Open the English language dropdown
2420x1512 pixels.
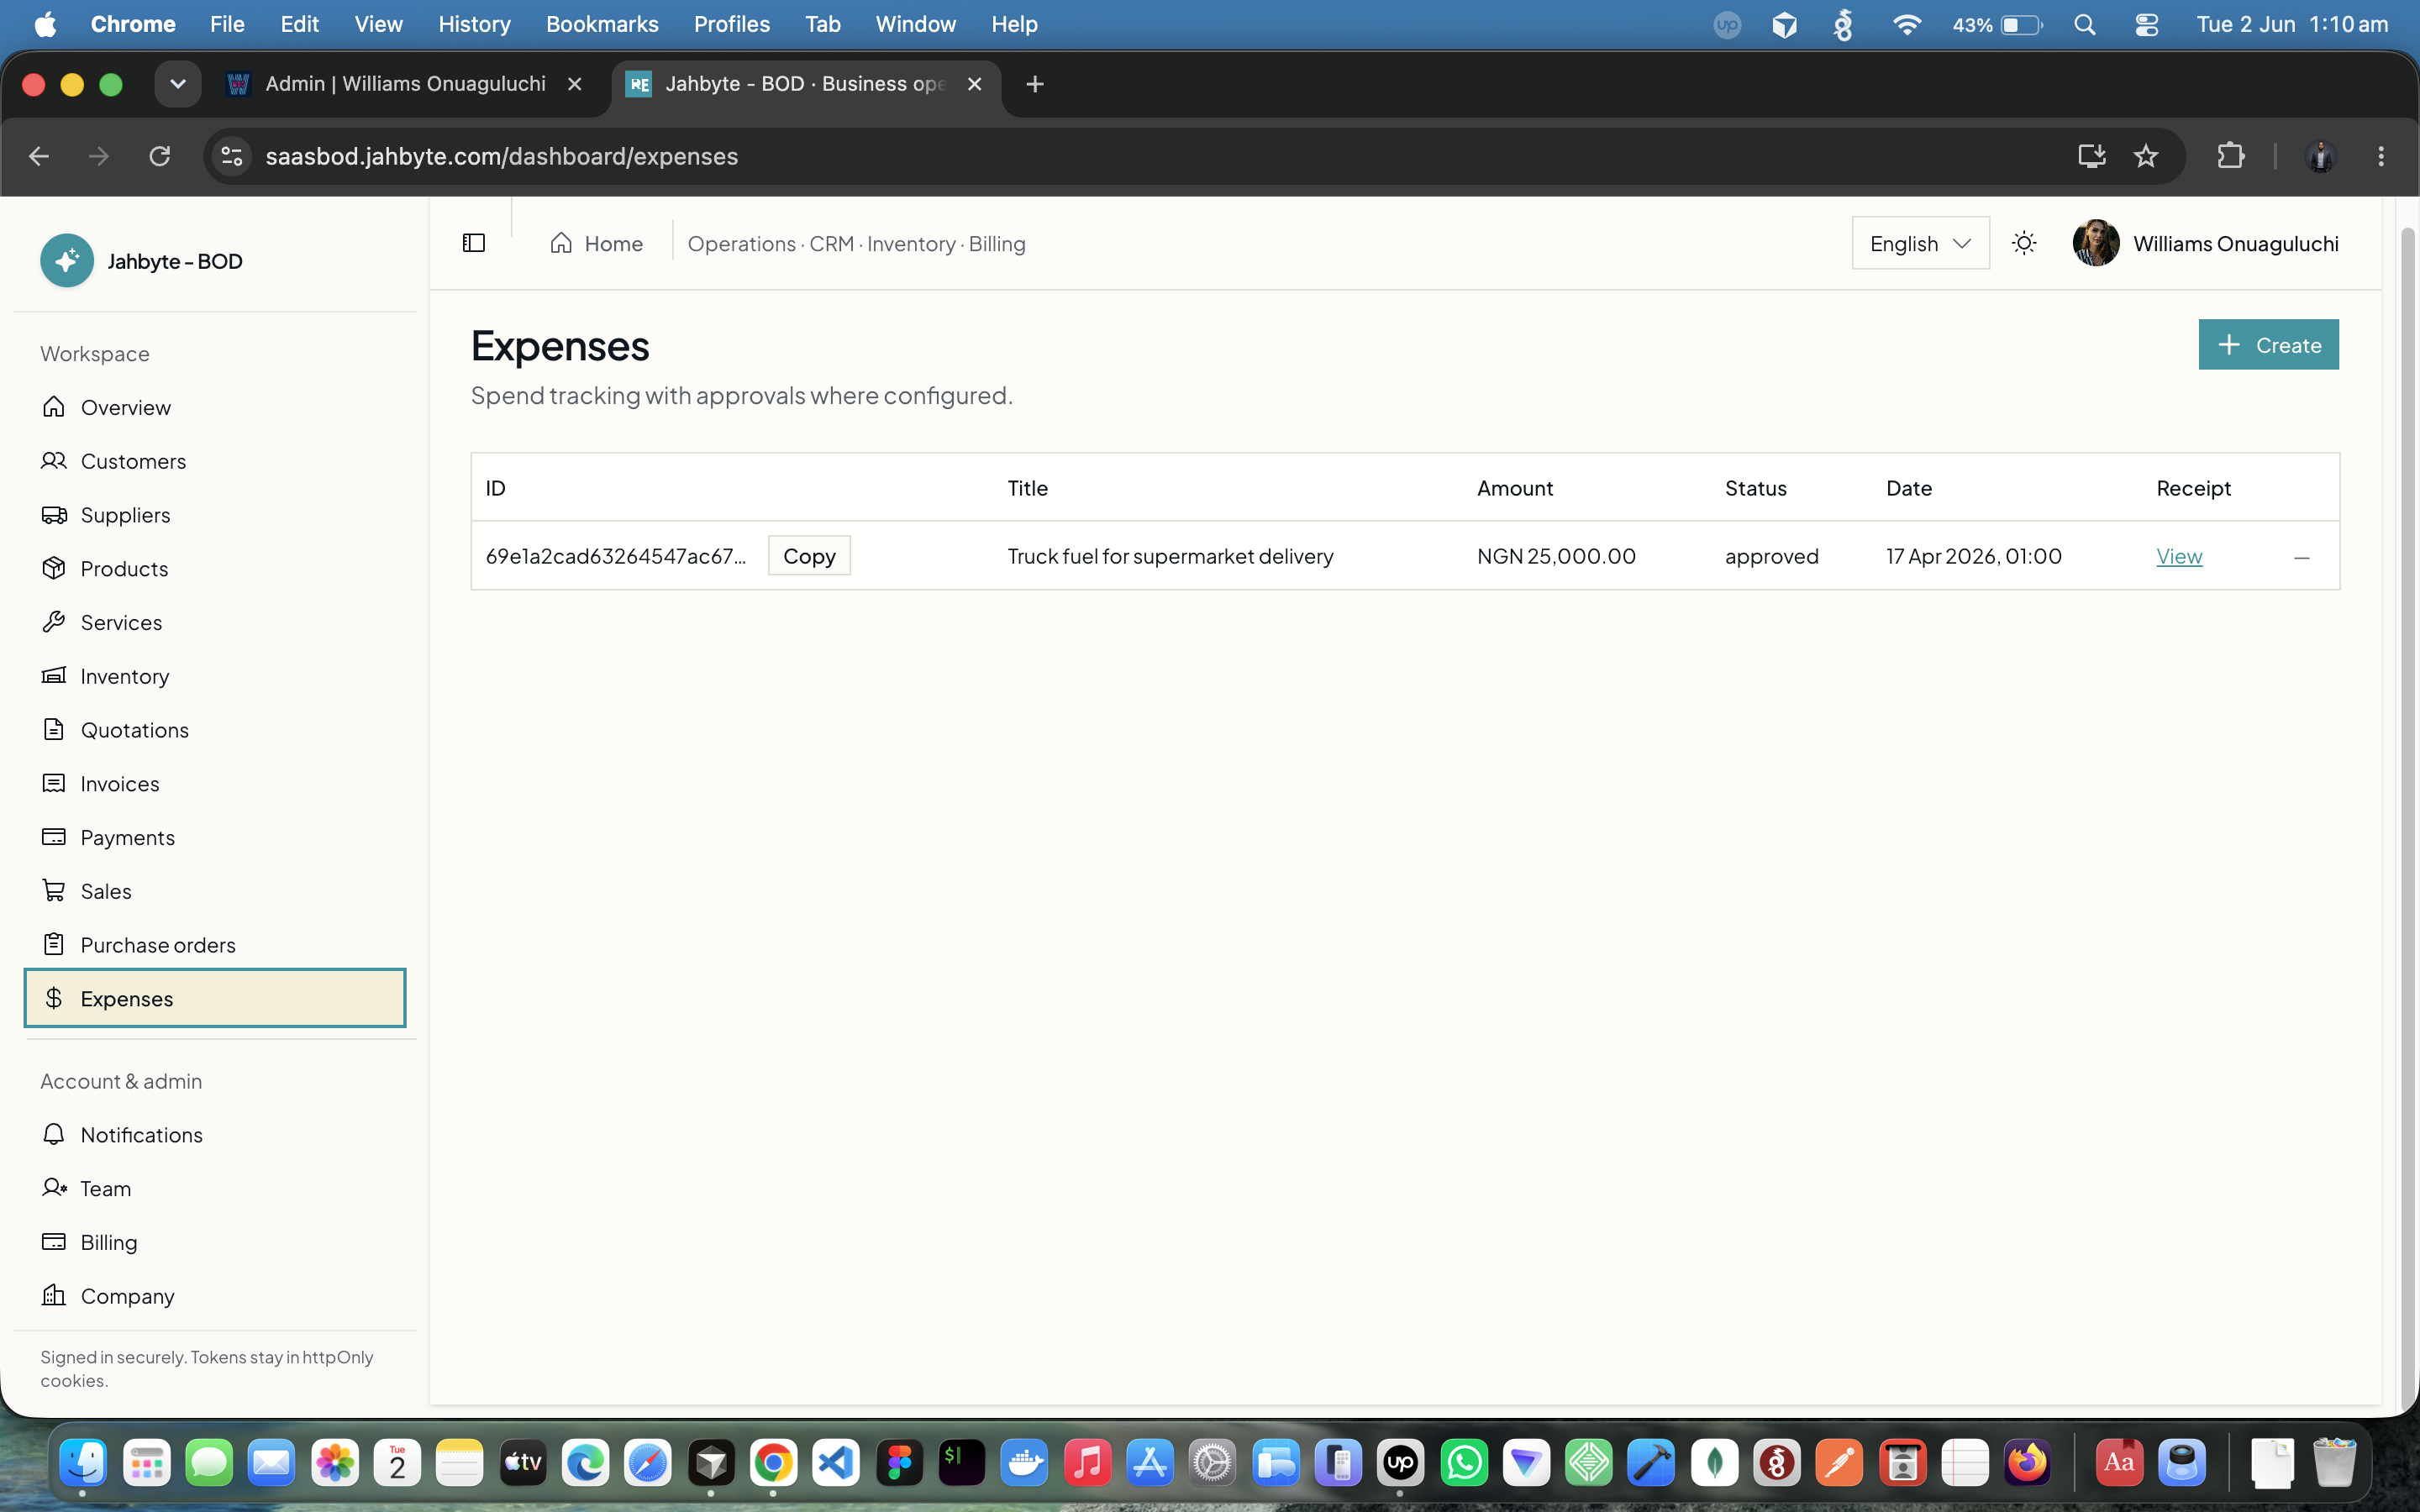[1920, 243]
